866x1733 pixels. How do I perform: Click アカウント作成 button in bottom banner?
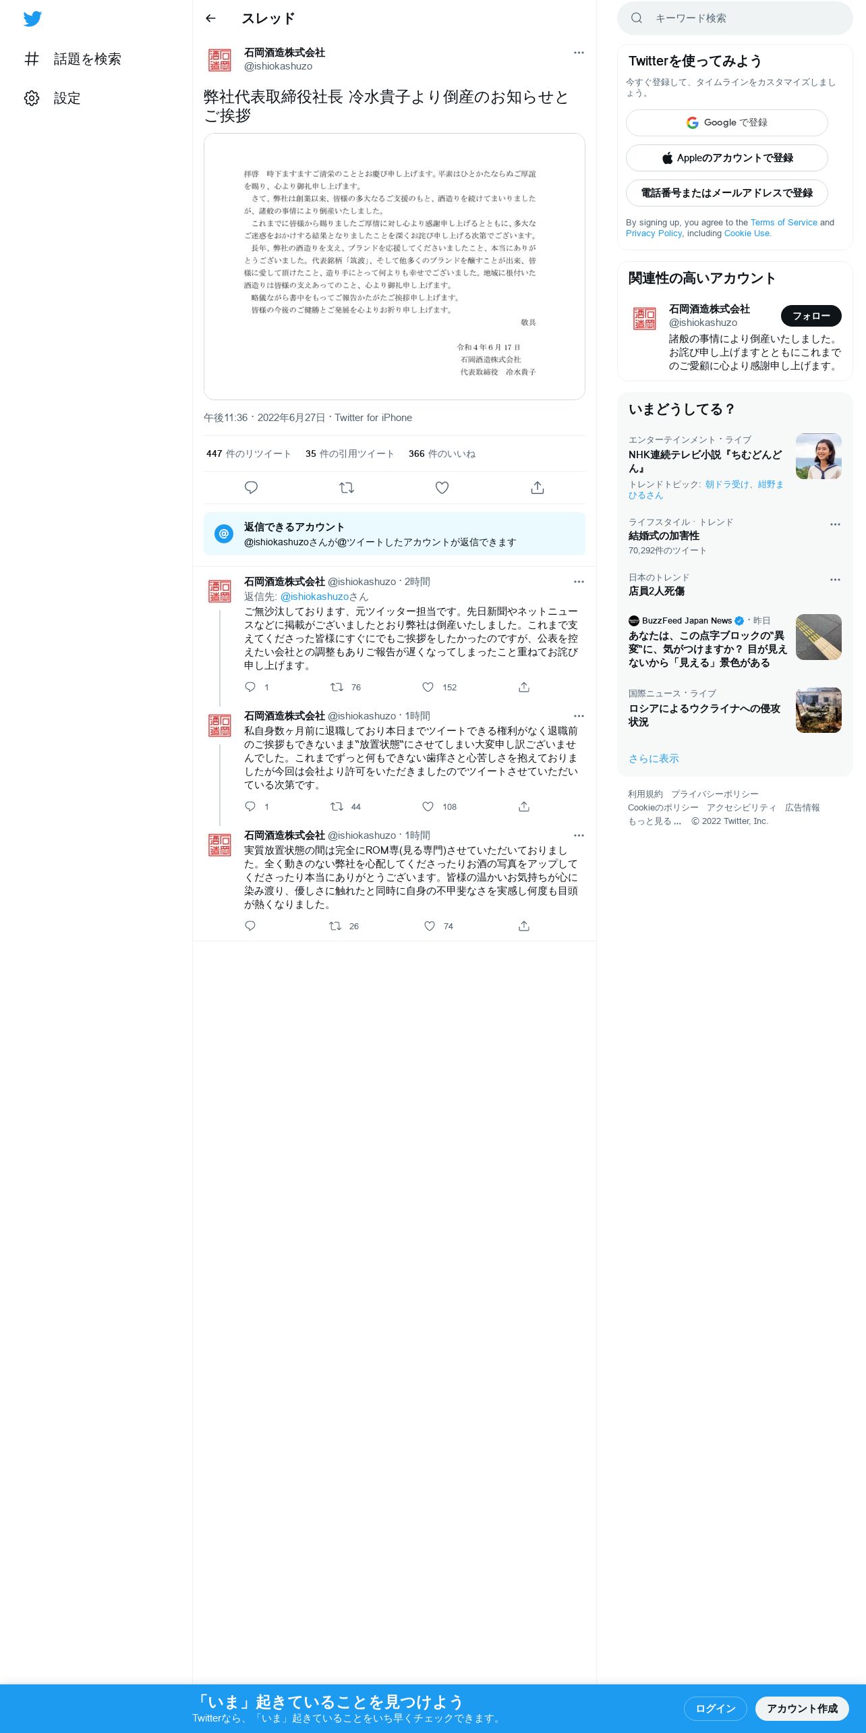pyautogui.click(x=802, y=1708)
